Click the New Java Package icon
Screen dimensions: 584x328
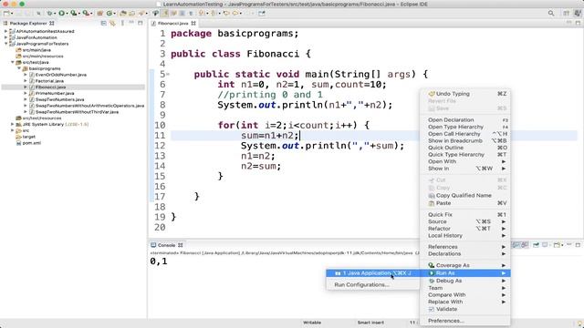click(x=99, y=14)
